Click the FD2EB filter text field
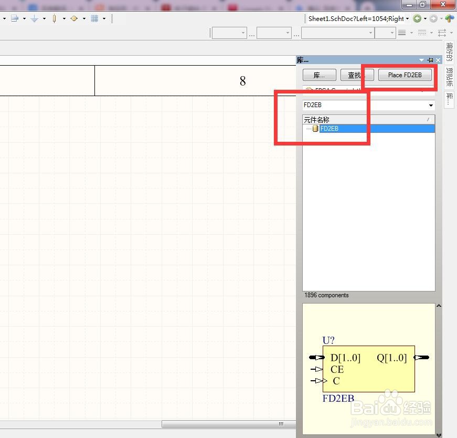 tap(364, 105)
